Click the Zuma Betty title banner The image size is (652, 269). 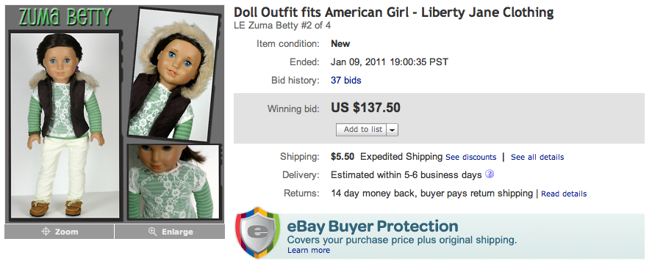pyautogui.click(x=65, y=18)
